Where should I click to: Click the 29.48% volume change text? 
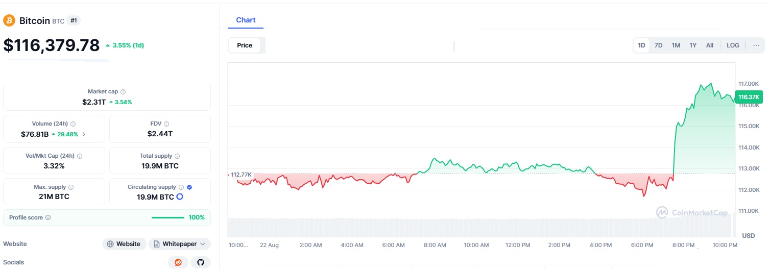[x=67, y=135]
